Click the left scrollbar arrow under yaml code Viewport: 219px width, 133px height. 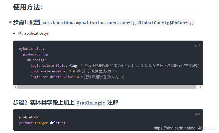(15, 87)
